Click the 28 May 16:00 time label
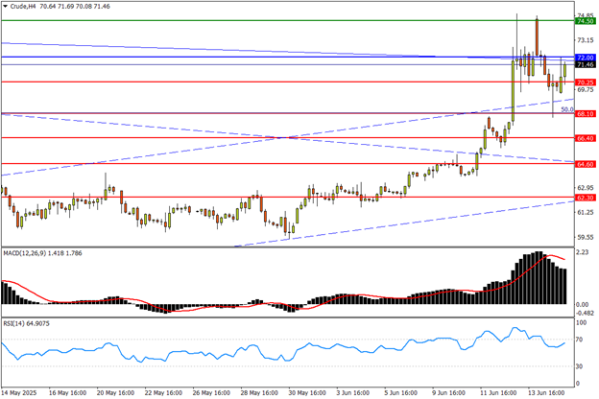The width and height of the screenshot is (599, 399). [x=259, y=393]
